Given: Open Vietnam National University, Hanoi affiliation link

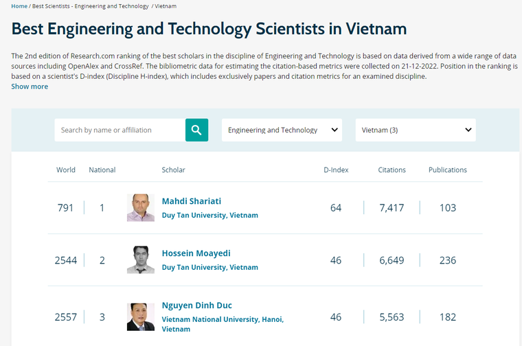Looking at the screenshot, I should click(x=222, y=319).
